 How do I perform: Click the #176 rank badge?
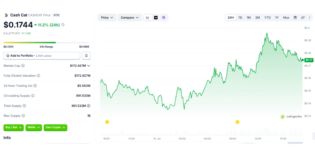56,15
